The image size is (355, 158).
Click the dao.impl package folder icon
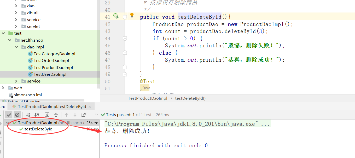pyautogui.click(x=24, y=47)
